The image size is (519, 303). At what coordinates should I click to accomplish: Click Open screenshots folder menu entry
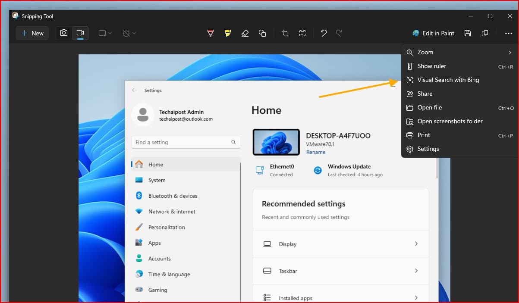point(450,121)
